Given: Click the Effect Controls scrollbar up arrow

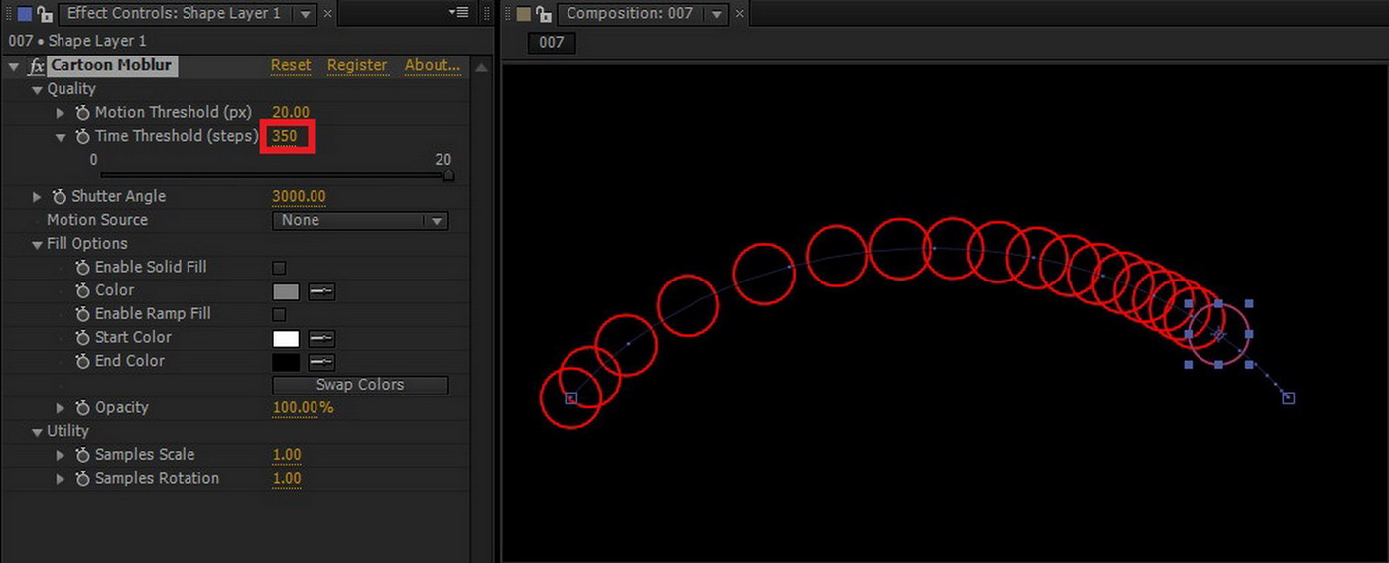Looking at the screenshot, I should [482, 67].
